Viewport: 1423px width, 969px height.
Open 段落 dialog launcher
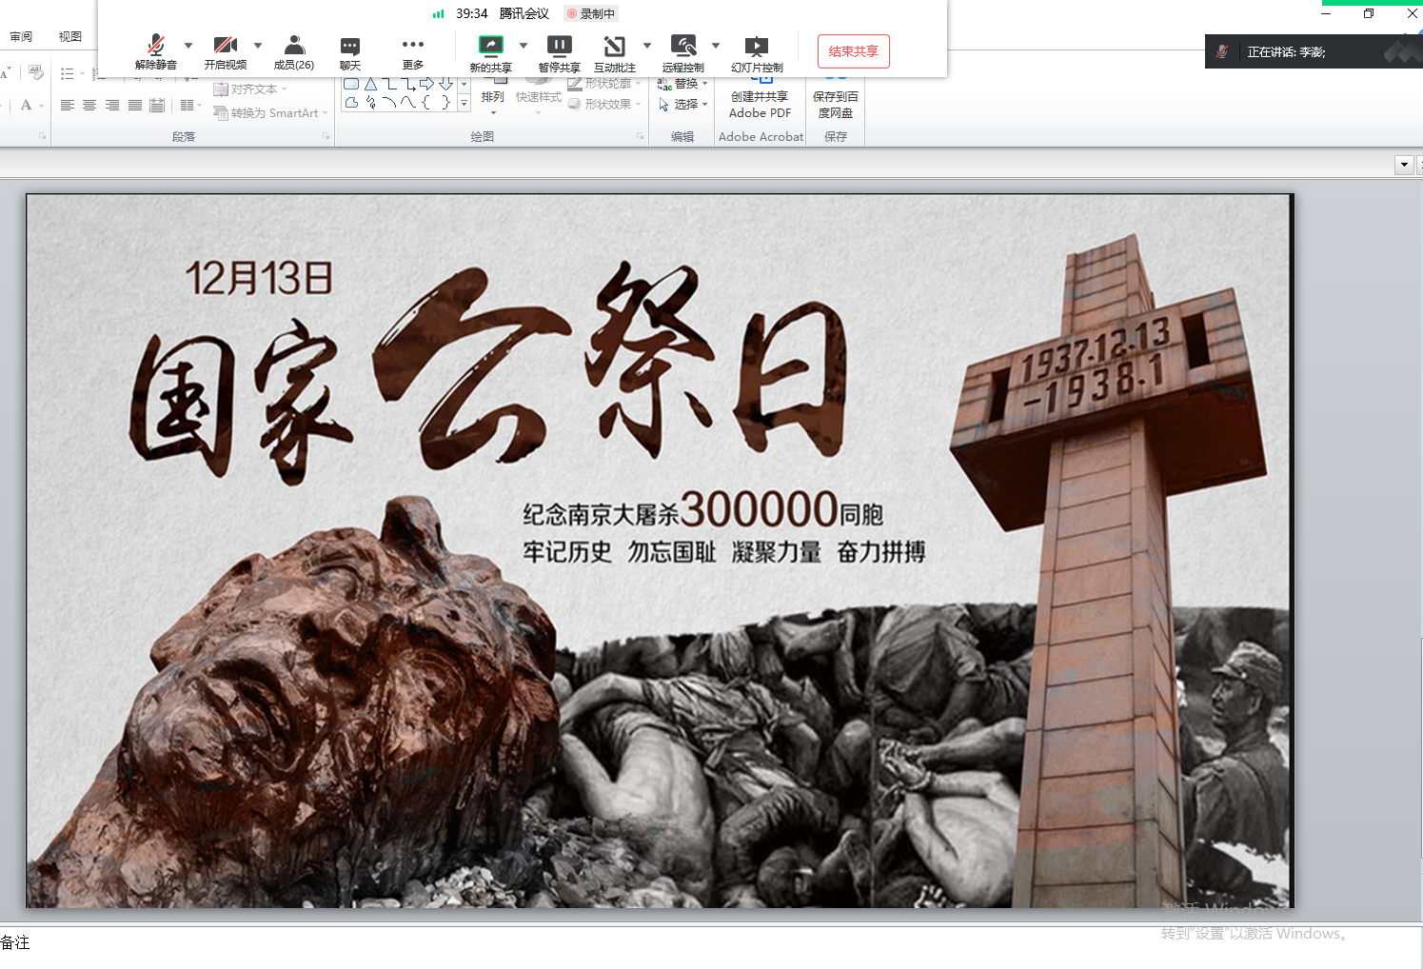pyautogui.click(x=326, y=137)
